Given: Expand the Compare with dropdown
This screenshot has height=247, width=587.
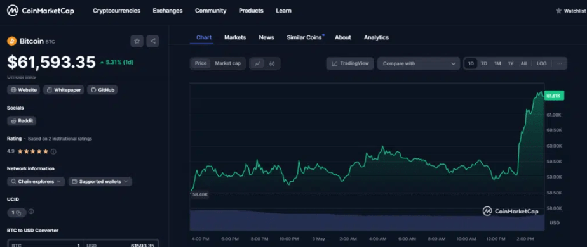Looking at the screenshot, I should pos(419,63).
